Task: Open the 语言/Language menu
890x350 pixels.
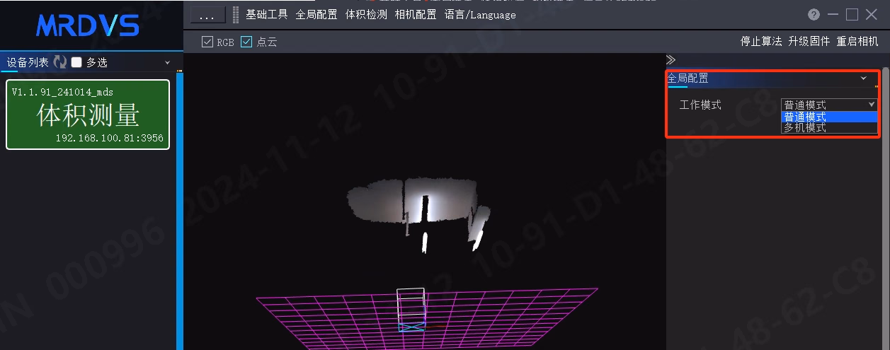Action: [x=480, y=15]
